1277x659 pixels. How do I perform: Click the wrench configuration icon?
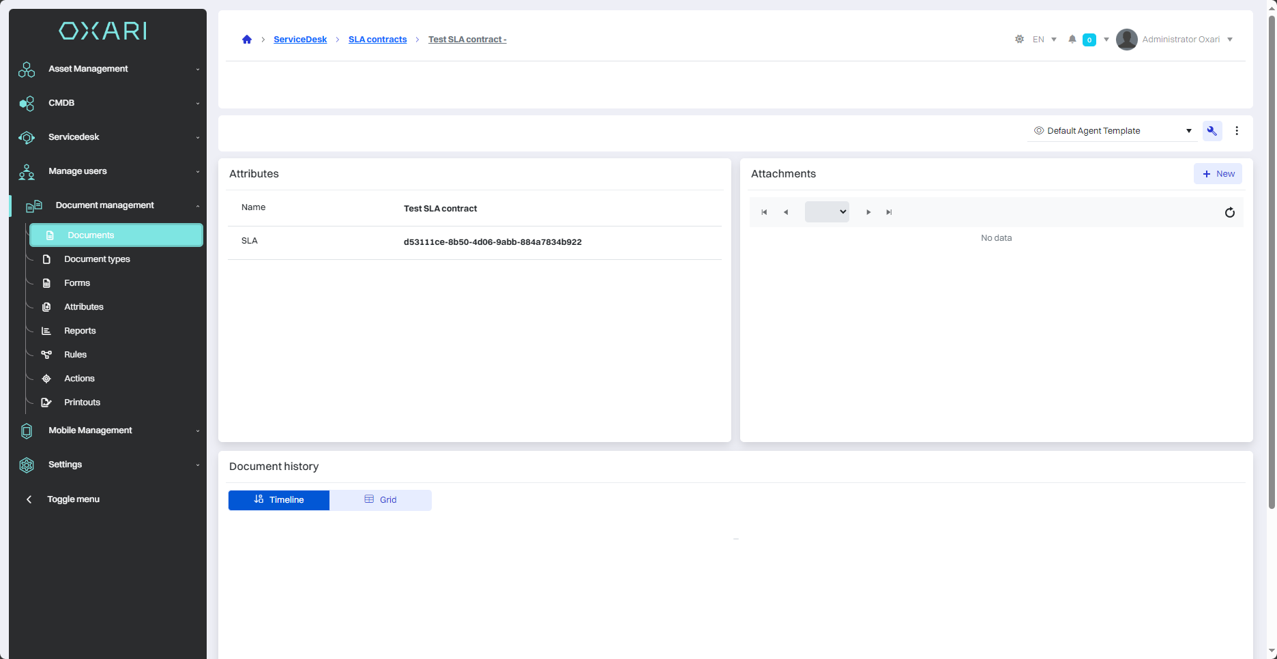[1212, 131]
